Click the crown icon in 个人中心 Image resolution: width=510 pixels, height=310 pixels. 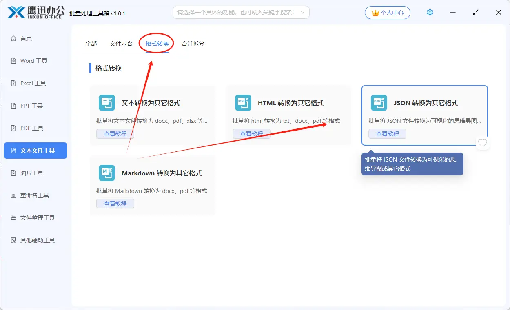pyautogui.click(x=375, y=13)
